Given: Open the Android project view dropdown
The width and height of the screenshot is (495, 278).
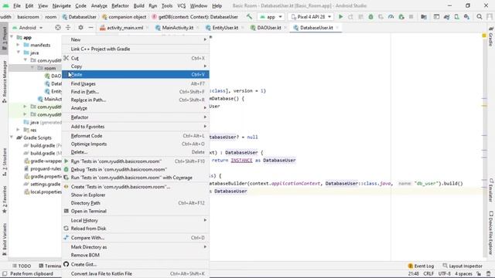Looking at the screenshot, I should (28, 28).
